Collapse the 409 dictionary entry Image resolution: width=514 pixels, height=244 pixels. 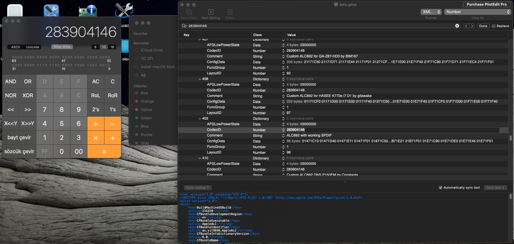pyautogui.click(x=200, y=118)
